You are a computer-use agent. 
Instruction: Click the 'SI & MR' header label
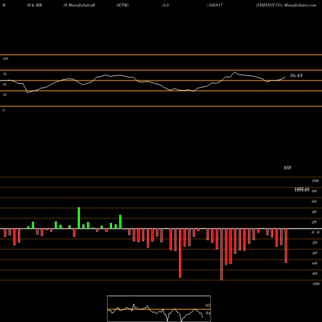34,5
